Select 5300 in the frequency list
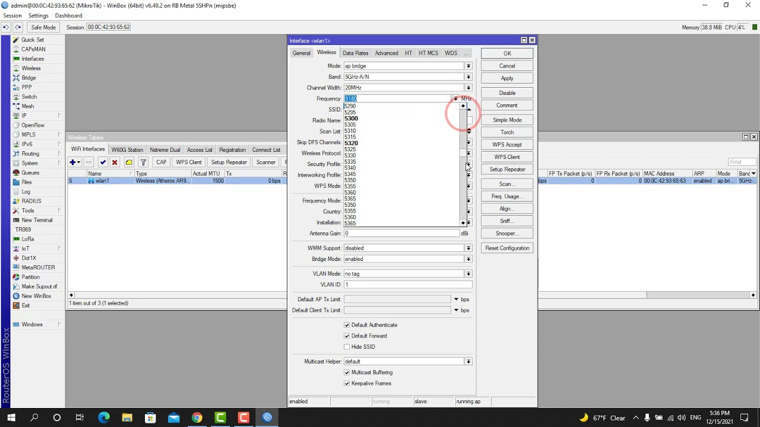 [351, 119]
